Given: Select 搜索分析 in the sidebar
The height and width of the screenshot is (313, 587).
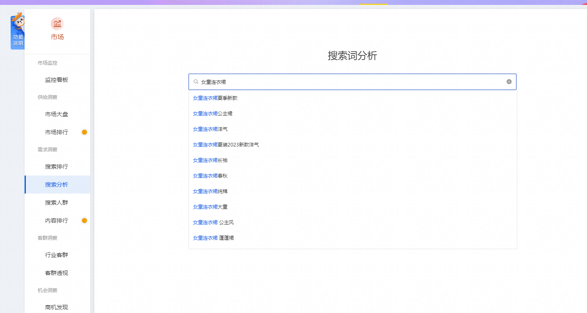Looking at the screenshot, I should pos(57,185).
